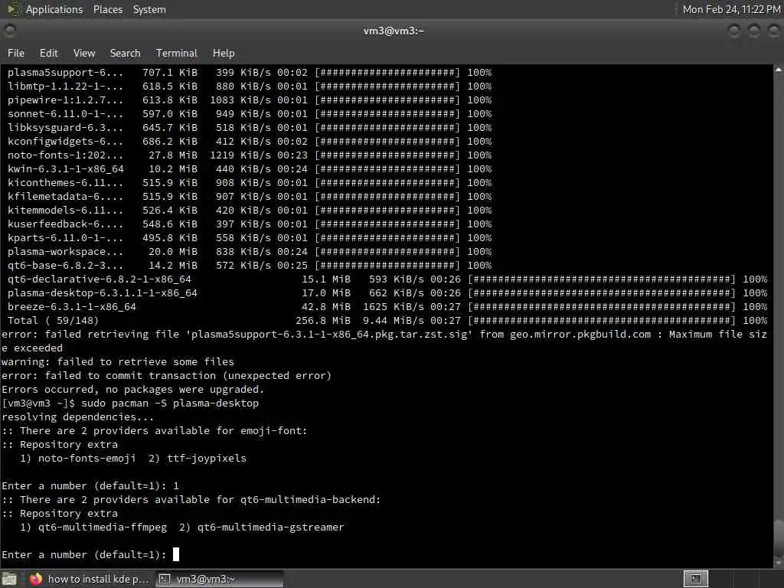The height and width of the screenshot is (588, 784).
Task: Click the 'qt6-declarative-6.8.2-1-x86_64' line
Action: coord(387,279)
